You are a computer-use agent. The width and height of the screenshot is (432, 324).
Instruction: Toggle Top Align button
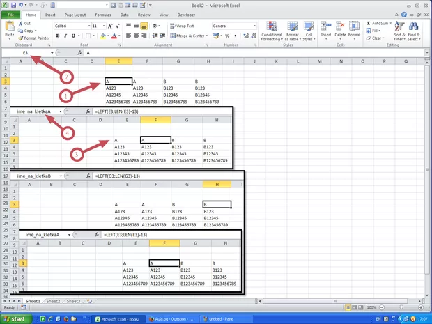point(129,26)
